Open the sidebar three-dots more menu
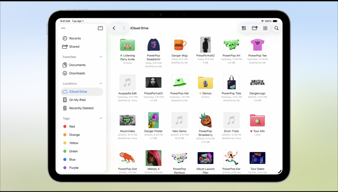Viewport: 338px width, 192px height. point(63,28)
